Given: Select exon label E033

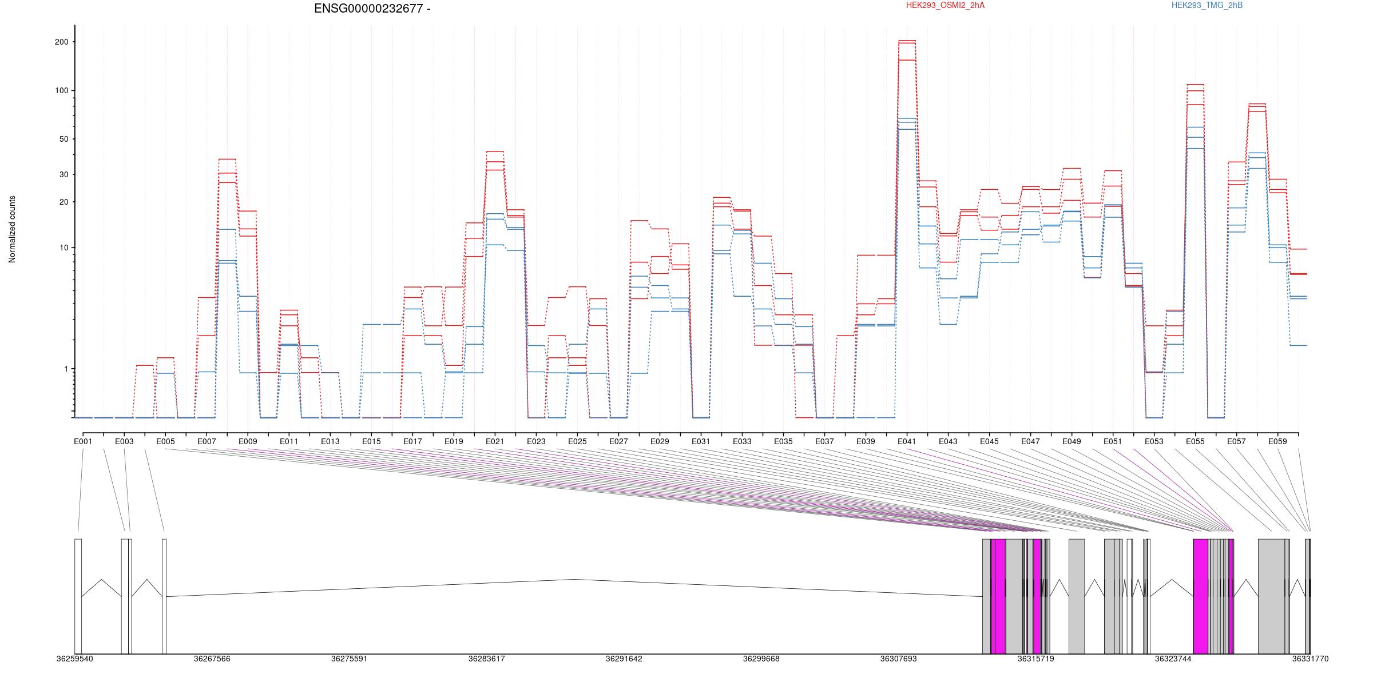Looking at the screenshot, I should [742, 441].
